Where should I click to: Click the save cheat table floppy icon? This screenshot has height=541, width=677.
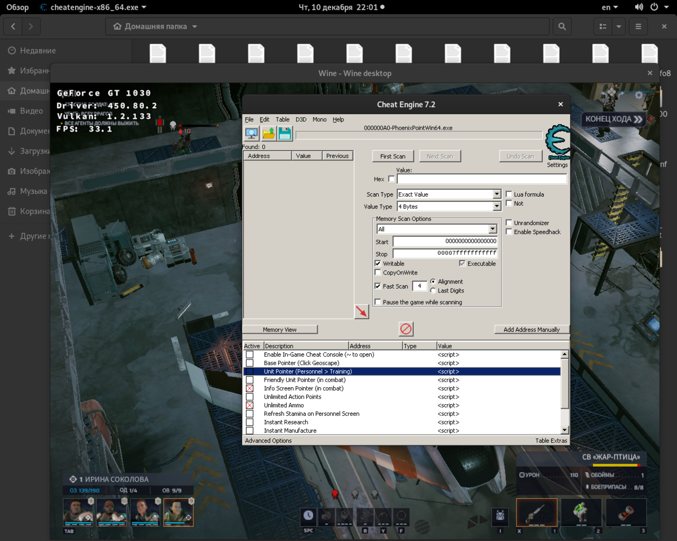pyautogui.click(x=285, y=134)
